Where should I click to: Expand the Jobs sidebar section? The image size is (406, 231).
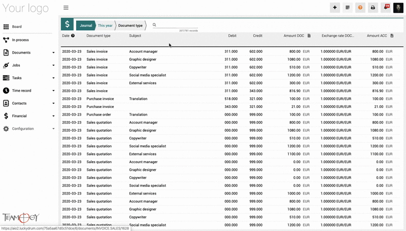pyautogui.click(x=53, y=65)
